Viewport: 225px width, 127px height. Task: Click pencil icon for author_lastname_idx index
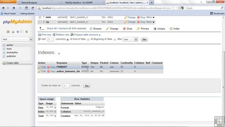39,71
